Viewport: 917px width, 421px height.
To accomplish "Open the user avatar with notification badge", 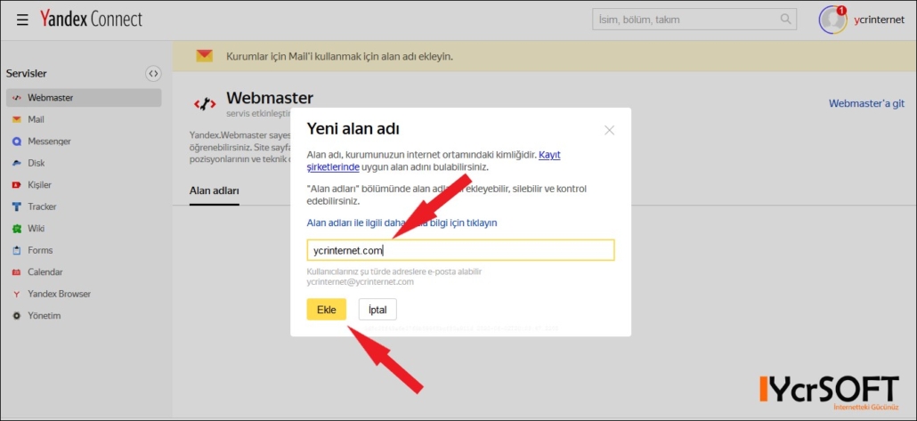I will click(x=832, y=20).
